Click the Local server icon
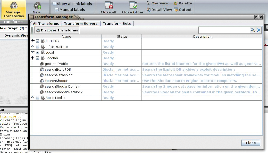 click(43, 53)
